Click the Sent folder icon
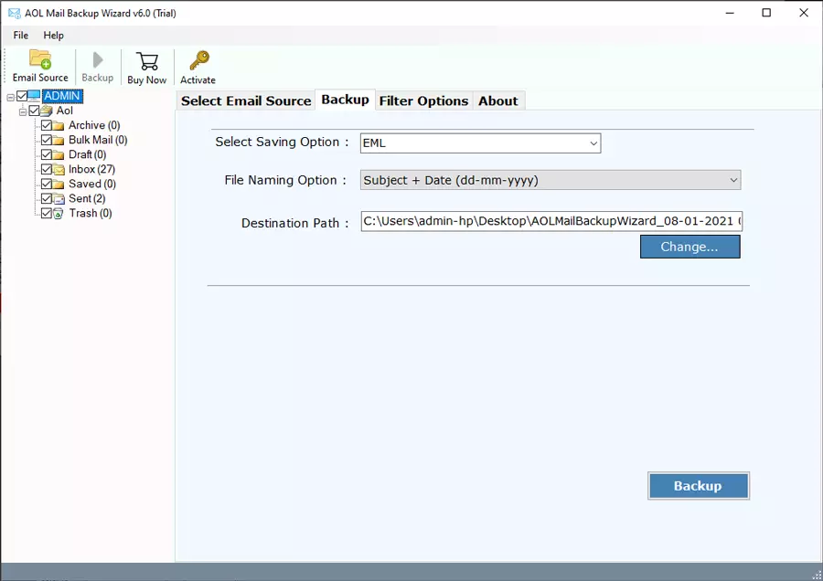This screenshot has height=581, width=823. pyautogui.click(x=59, y=199)
